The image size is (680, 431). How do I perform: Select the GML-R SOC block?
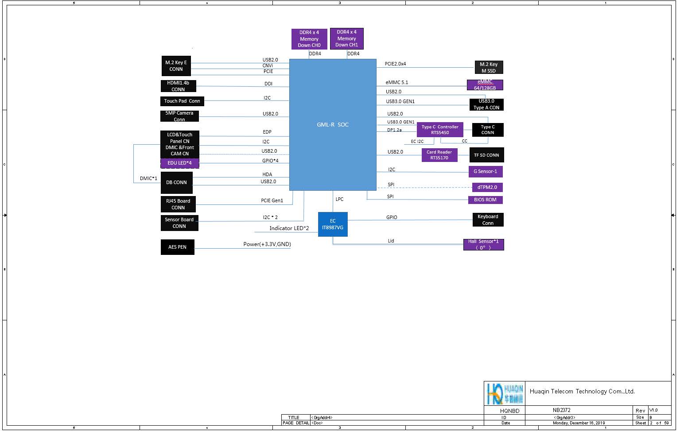coord(332,124)
